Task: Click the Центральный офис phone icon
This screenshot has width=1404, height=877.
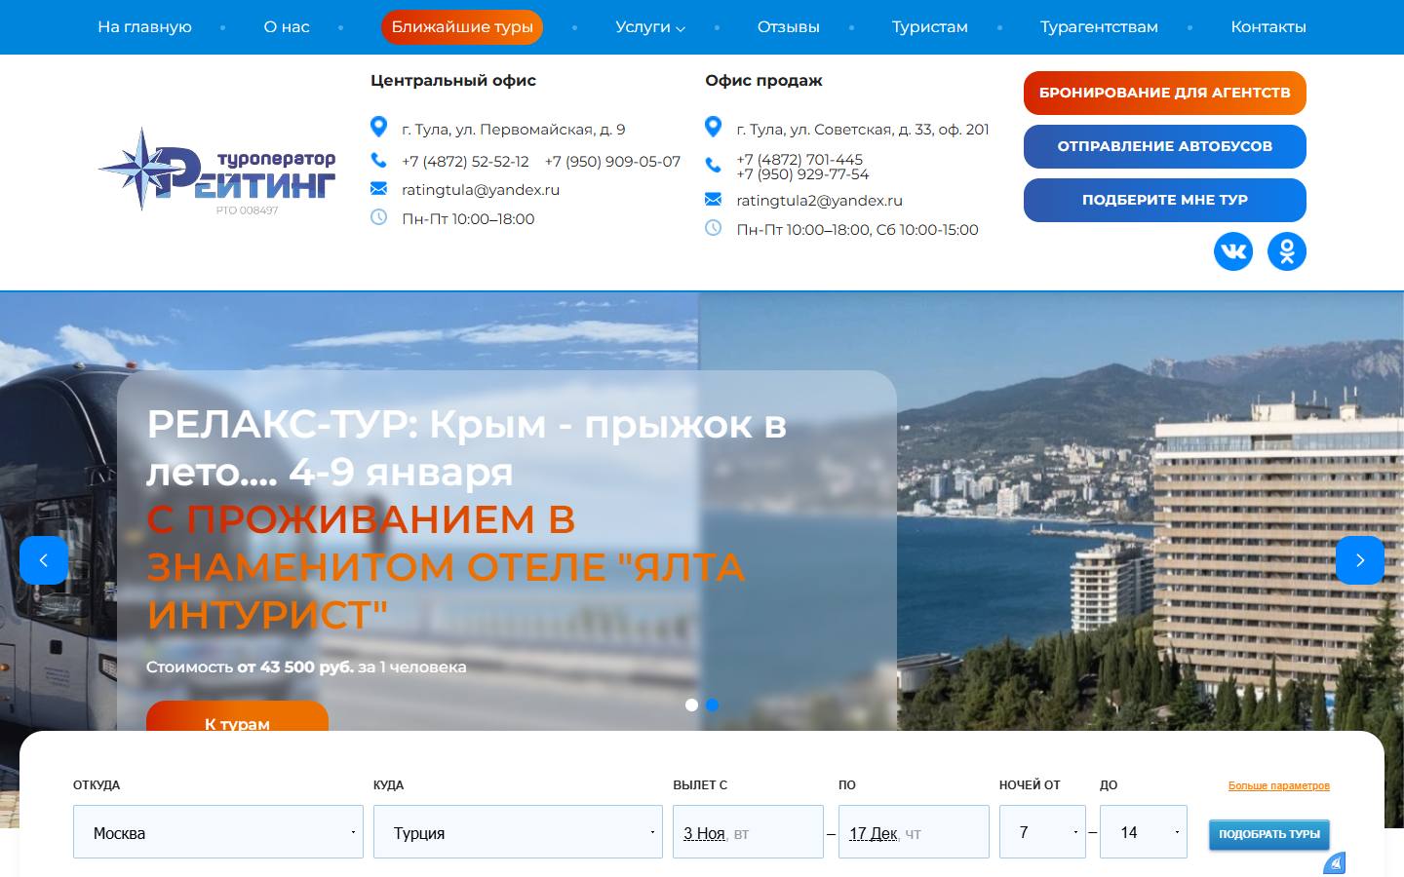Action: click(x=379, y=160)
